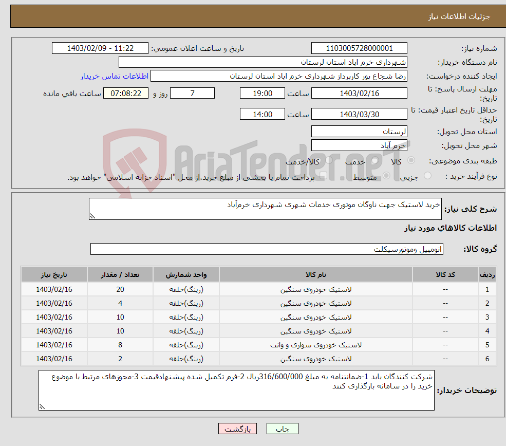Click the جزئیات اطلاعات نیاز page header

(459, 16)
